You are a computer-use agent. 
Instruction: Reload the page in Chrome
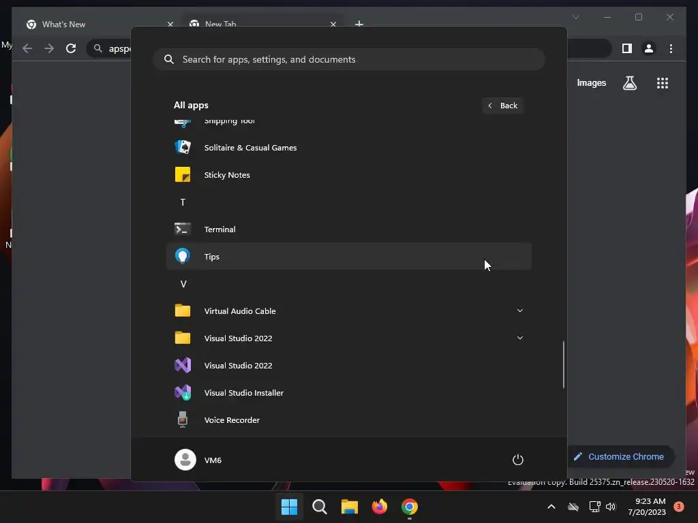point(71,48)
